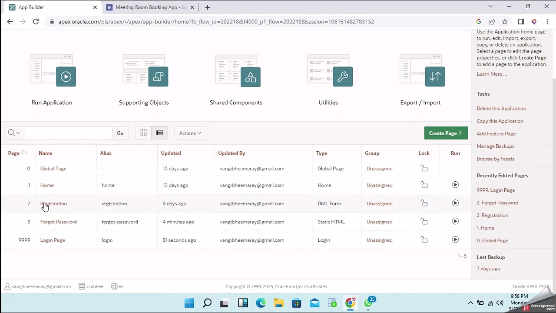Click Copy this Application task
The width and height of the screenshot is (556, 313).
point(500,121)
